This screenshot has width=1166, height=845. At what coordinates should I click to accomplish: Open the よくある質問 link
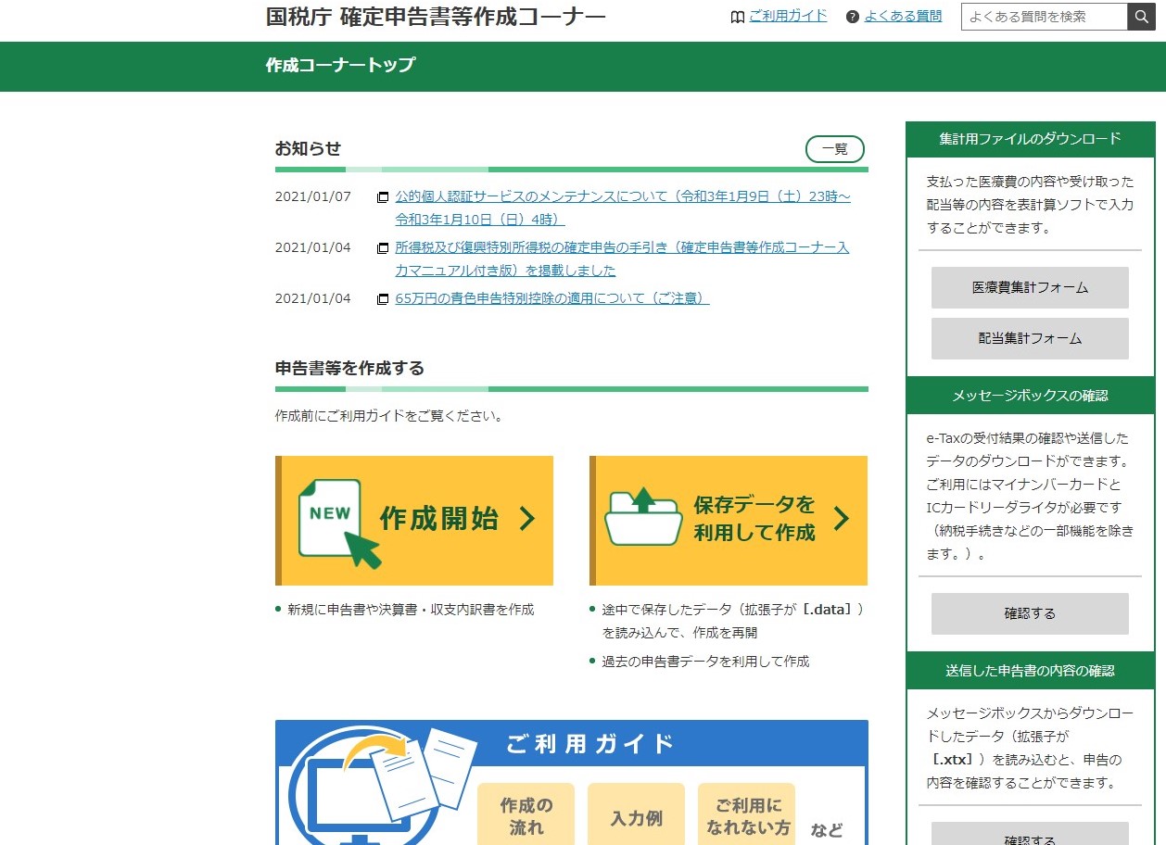click(903, 16)
